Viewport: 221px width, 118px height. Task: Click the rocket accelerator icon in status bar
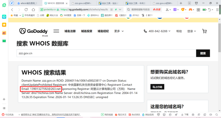pos(176,115)
